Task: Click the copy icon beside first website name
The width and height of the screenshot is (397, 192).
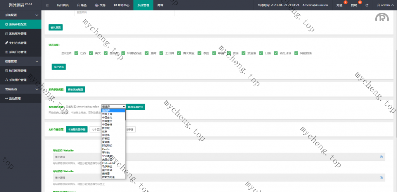Action: (381, 156)
